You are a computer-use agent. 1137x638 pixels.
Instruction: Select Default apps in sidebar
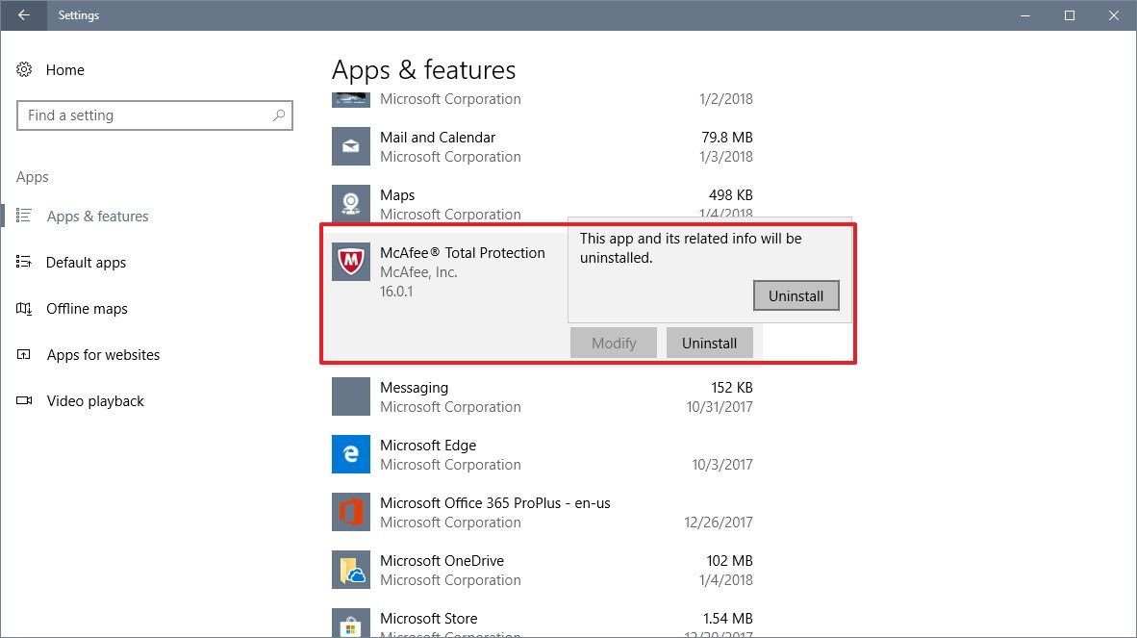84,262
